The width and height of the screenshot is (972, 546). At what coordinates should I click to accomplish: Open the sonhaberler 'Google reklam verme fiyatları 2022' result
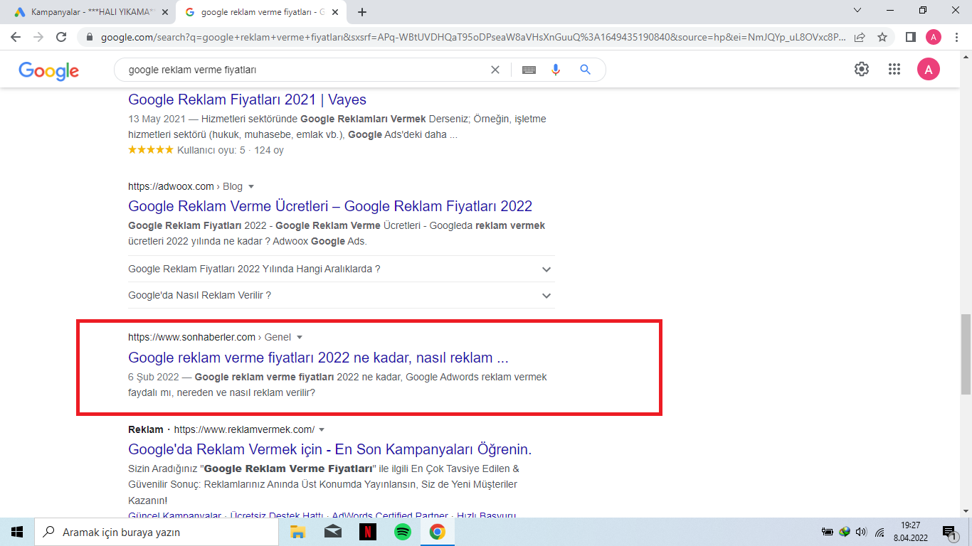pos(318,357)
